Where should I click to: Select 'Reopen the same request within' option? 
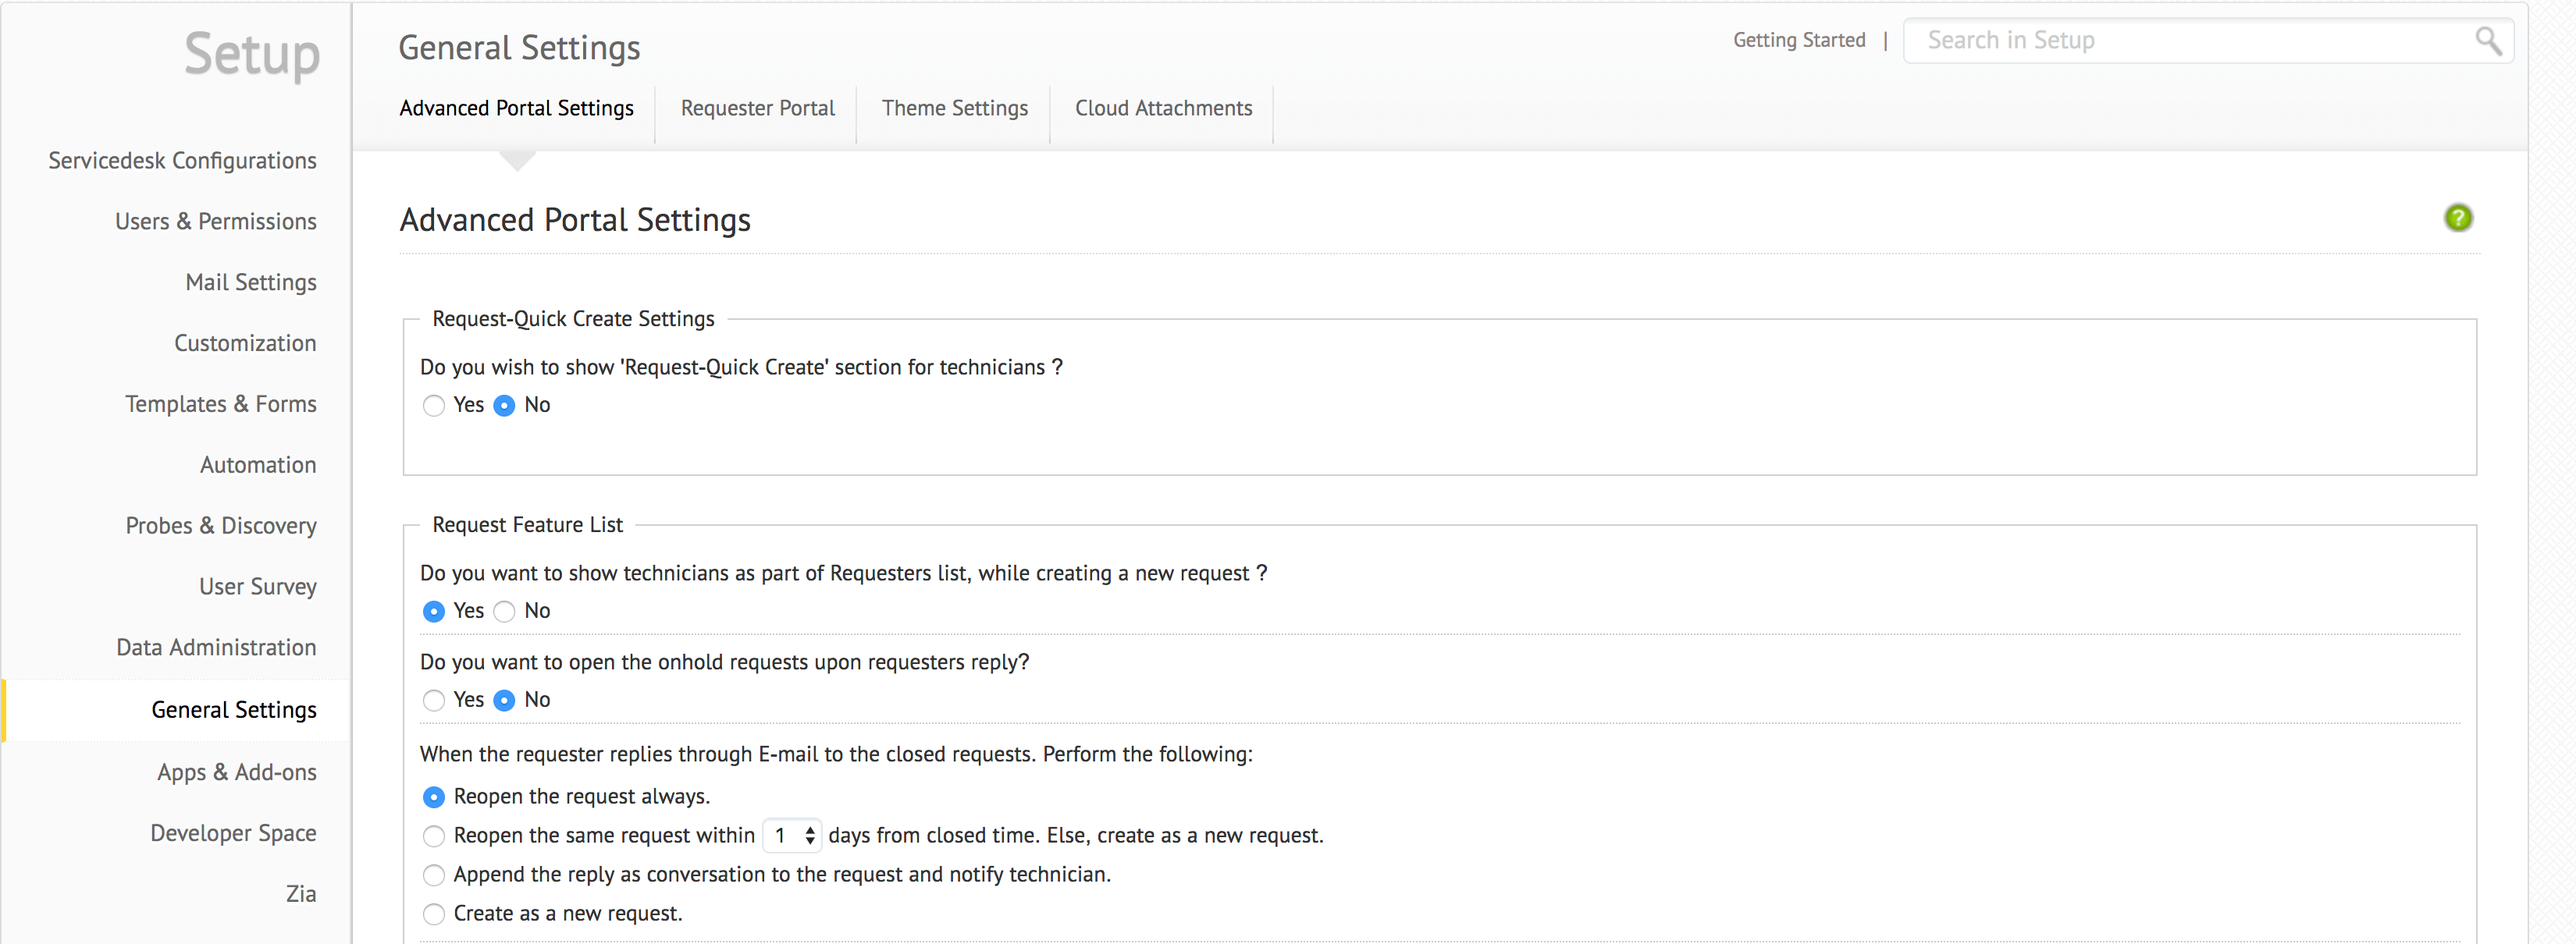[433, 836]
